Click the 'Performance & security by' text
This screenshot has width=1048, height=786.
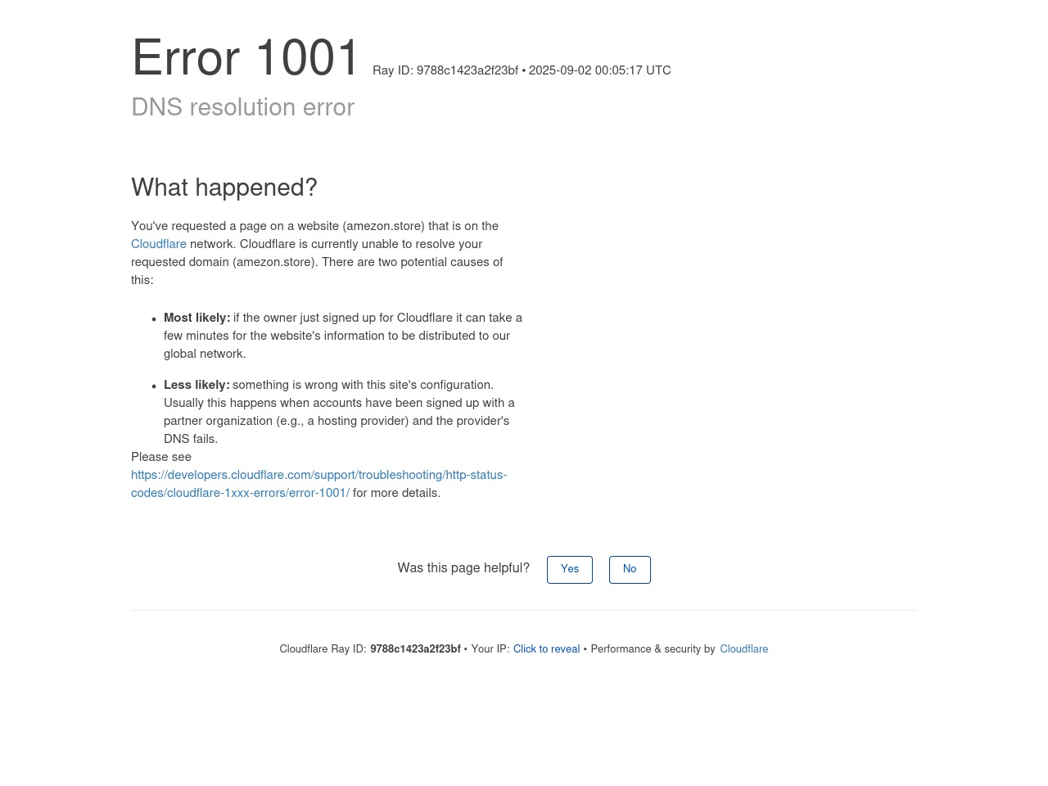coord(653,649)
